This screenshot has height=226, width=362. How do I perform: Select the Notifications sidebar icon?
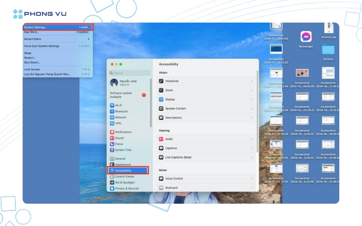(x=112, y=132)
